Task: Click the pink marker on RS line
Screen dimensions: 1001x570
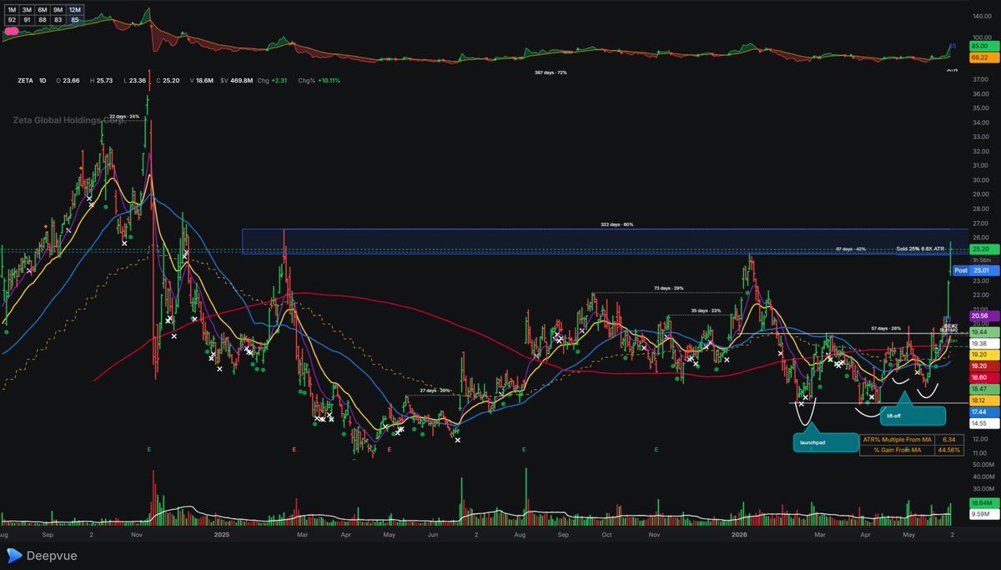Action: pos(11,30)
